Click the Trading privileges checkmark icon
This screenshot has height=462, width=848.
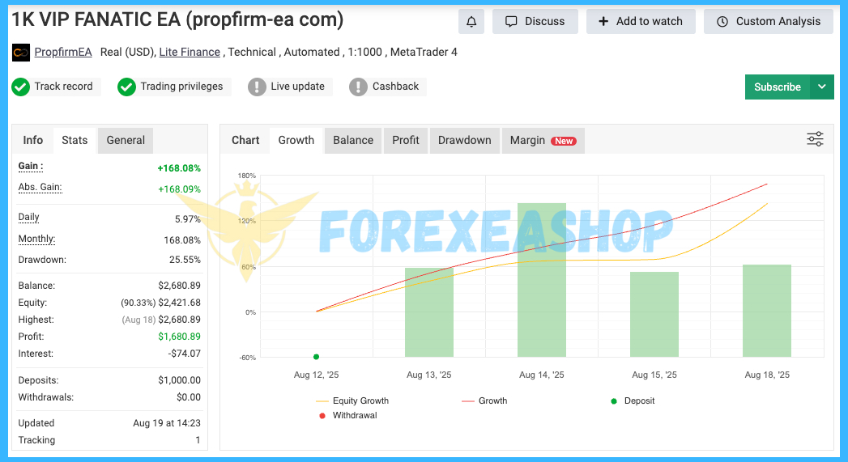(x=126, y=87)
